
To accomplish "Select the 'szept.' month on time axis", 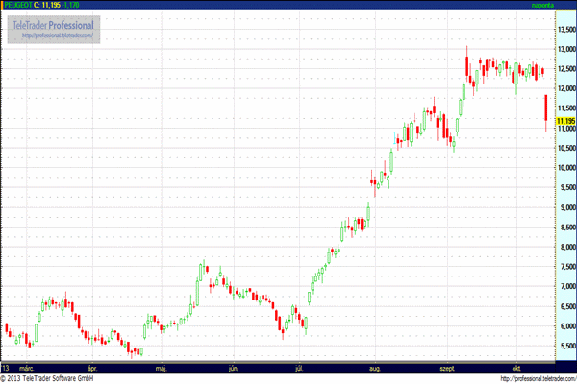I will coord(447,367).
